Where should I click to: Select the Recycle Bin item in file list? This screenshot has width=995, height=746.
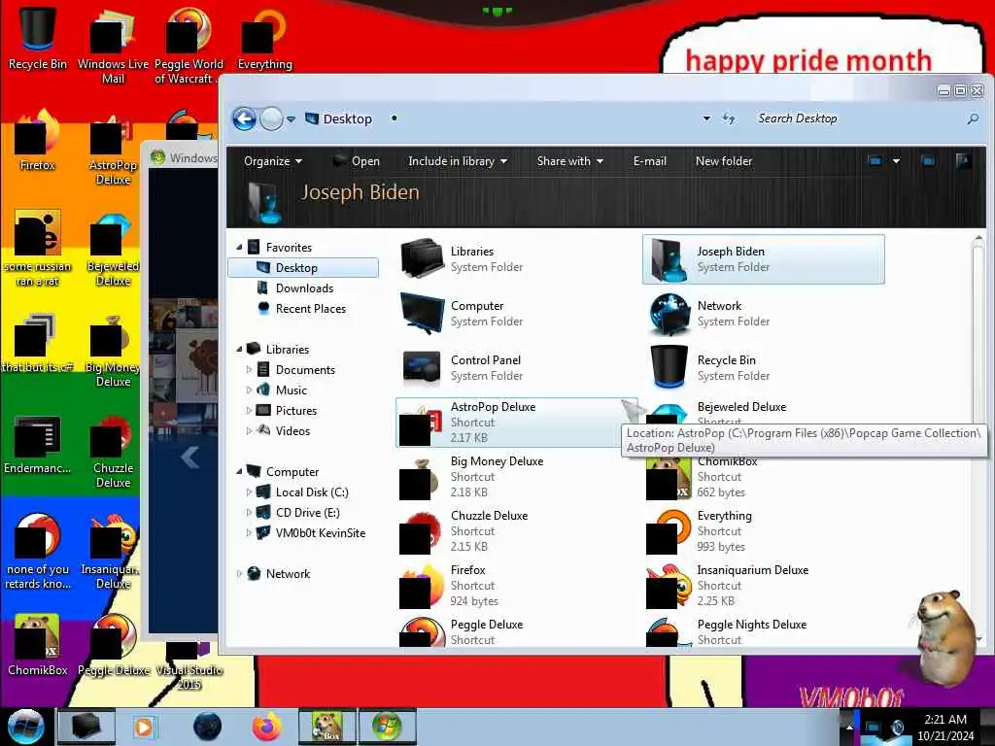(764, 368)
